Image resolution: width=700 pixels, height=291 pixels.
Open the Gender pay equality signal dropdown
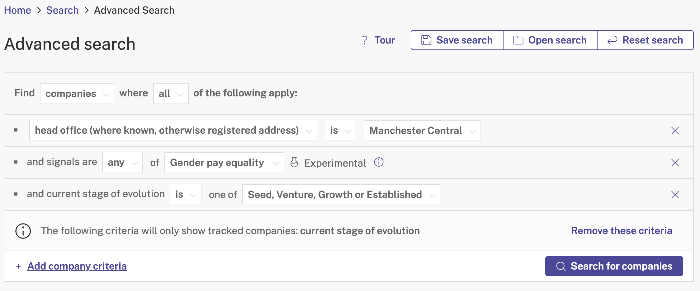click(x=224, y=163)
